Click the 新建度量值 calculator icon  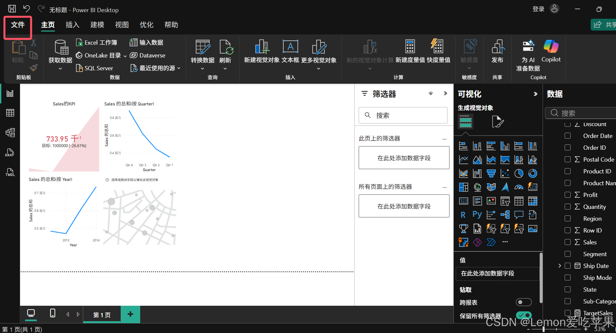coord(410,46)
